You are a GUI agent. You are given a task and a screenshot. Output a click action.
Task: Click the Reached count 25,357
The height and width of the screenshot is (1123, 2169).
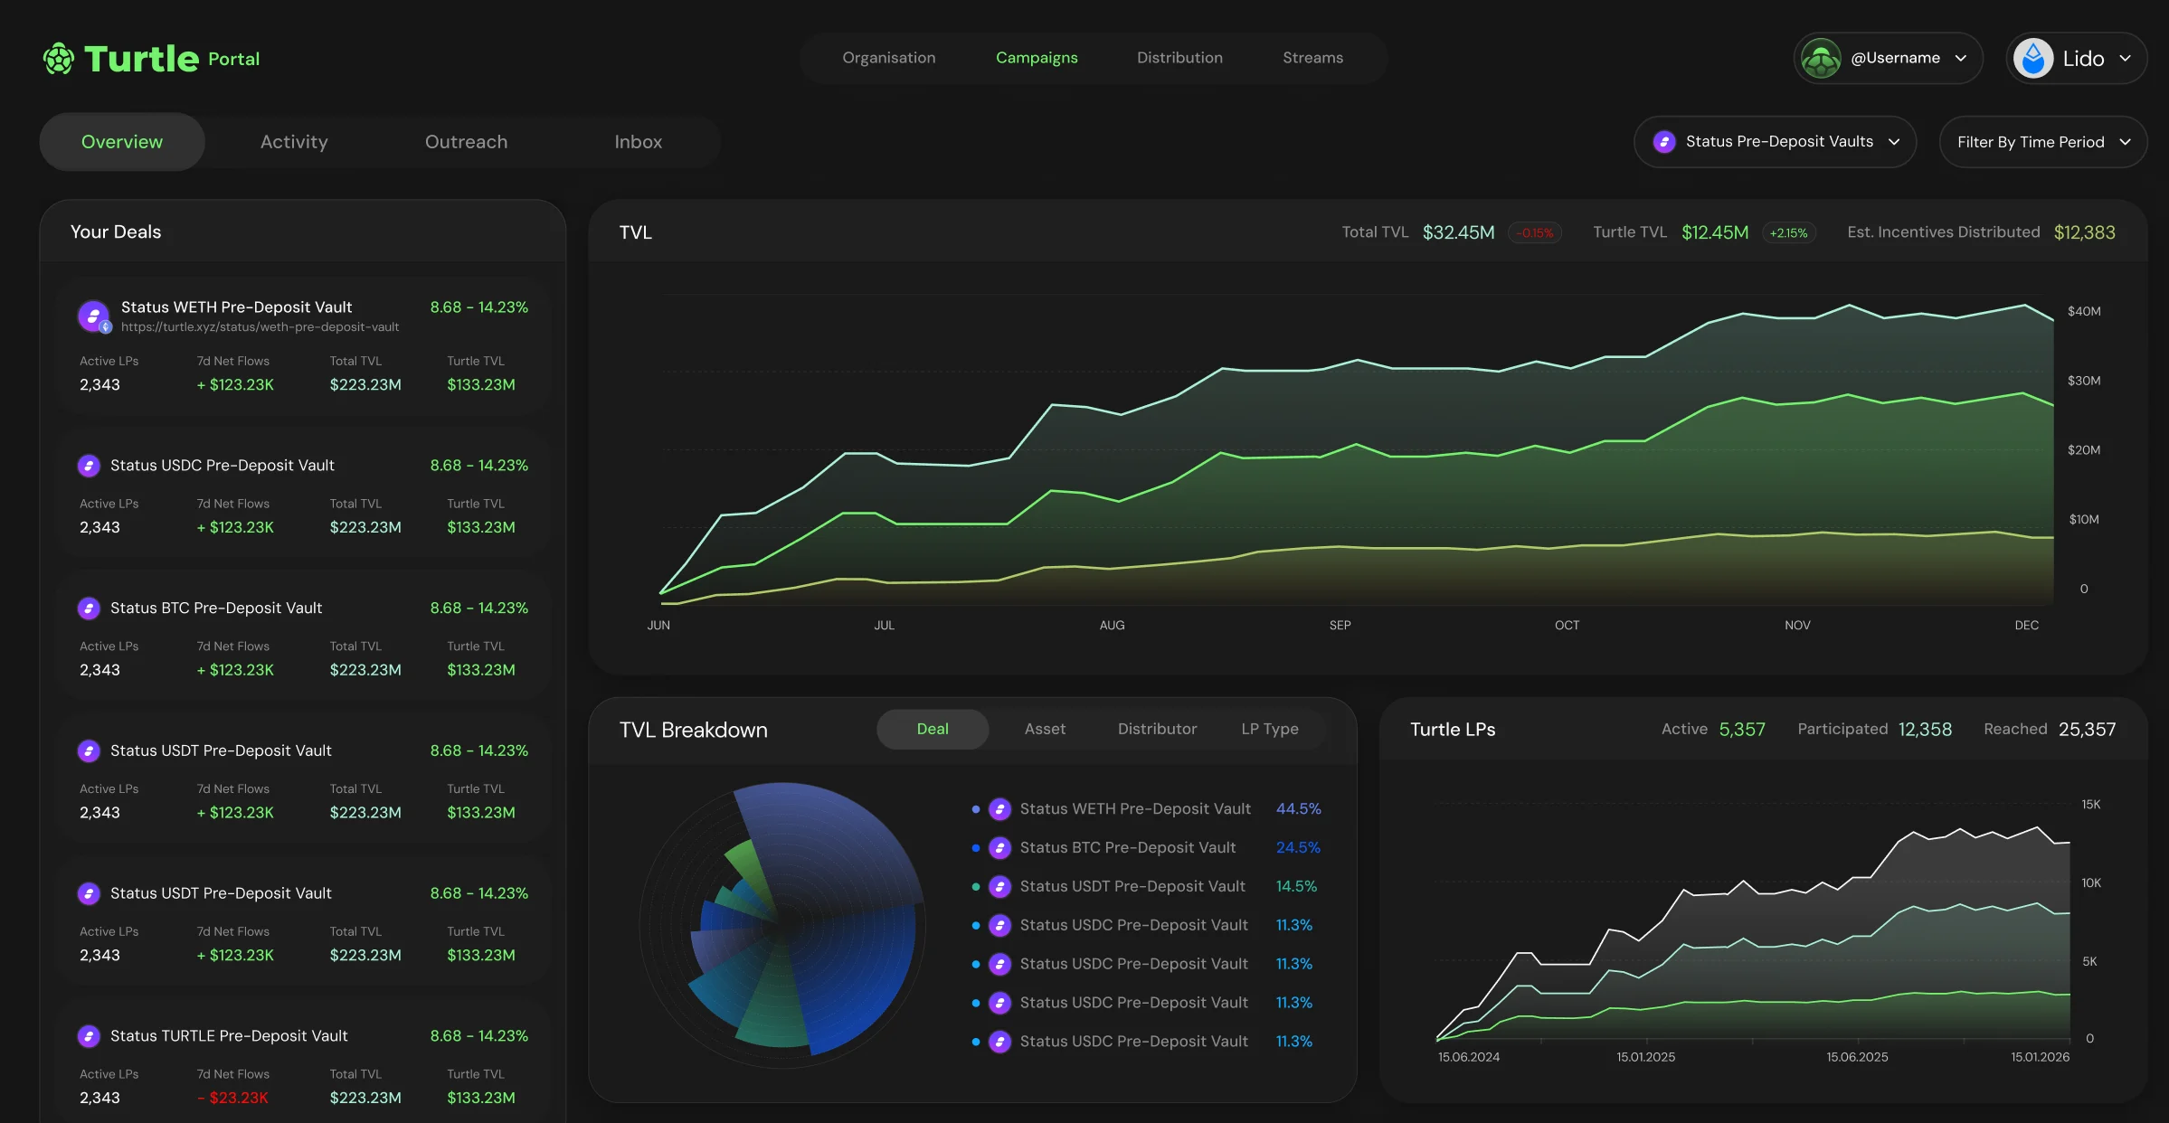2087,730
